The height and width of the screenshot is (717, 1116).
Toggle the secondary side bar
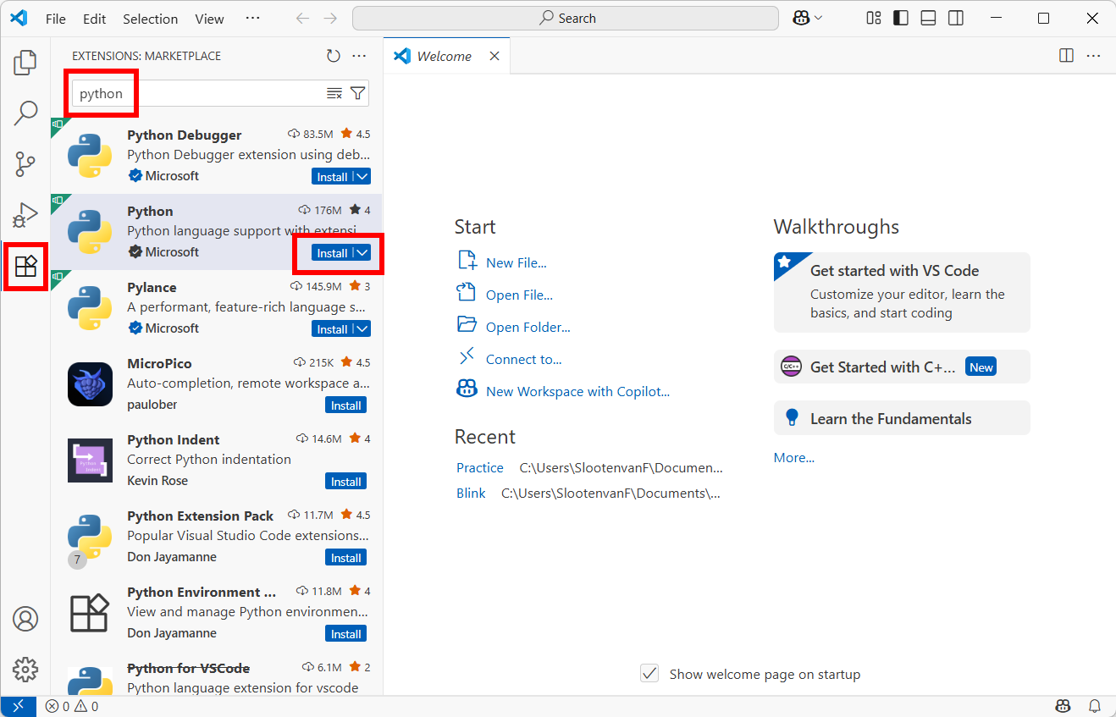pos(955,19)
